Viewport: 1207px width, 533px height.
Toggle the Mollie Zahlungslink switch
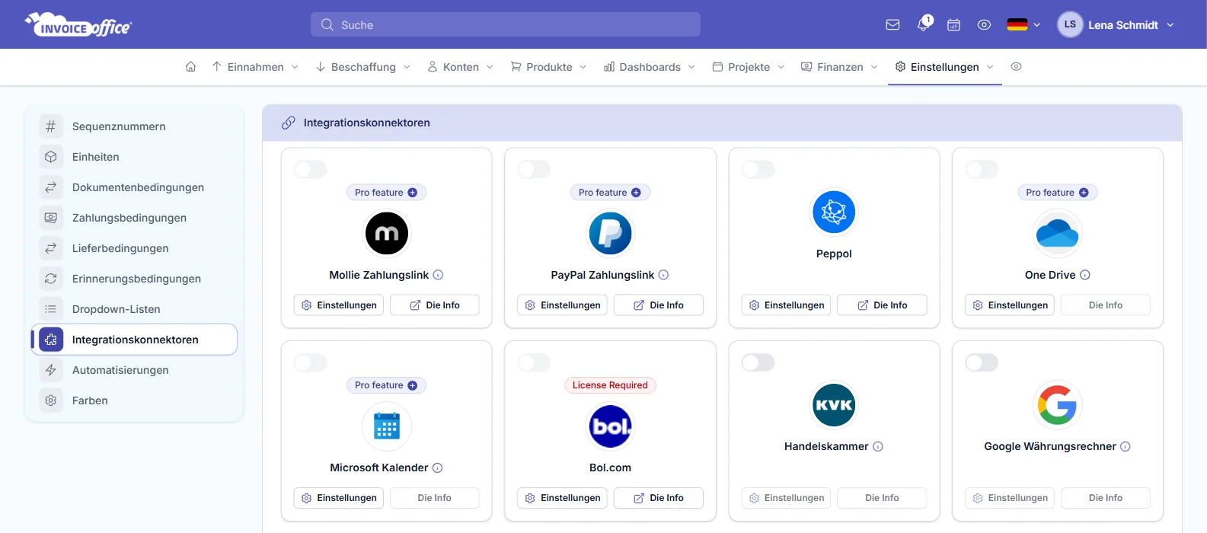(310, 169)
